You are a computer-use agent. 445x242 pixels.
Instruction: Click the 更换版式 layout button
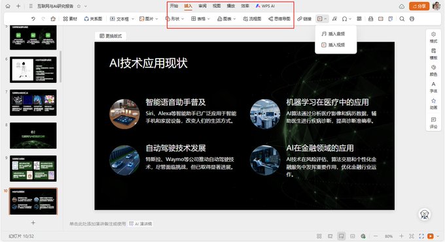click(x=111, y=36)
